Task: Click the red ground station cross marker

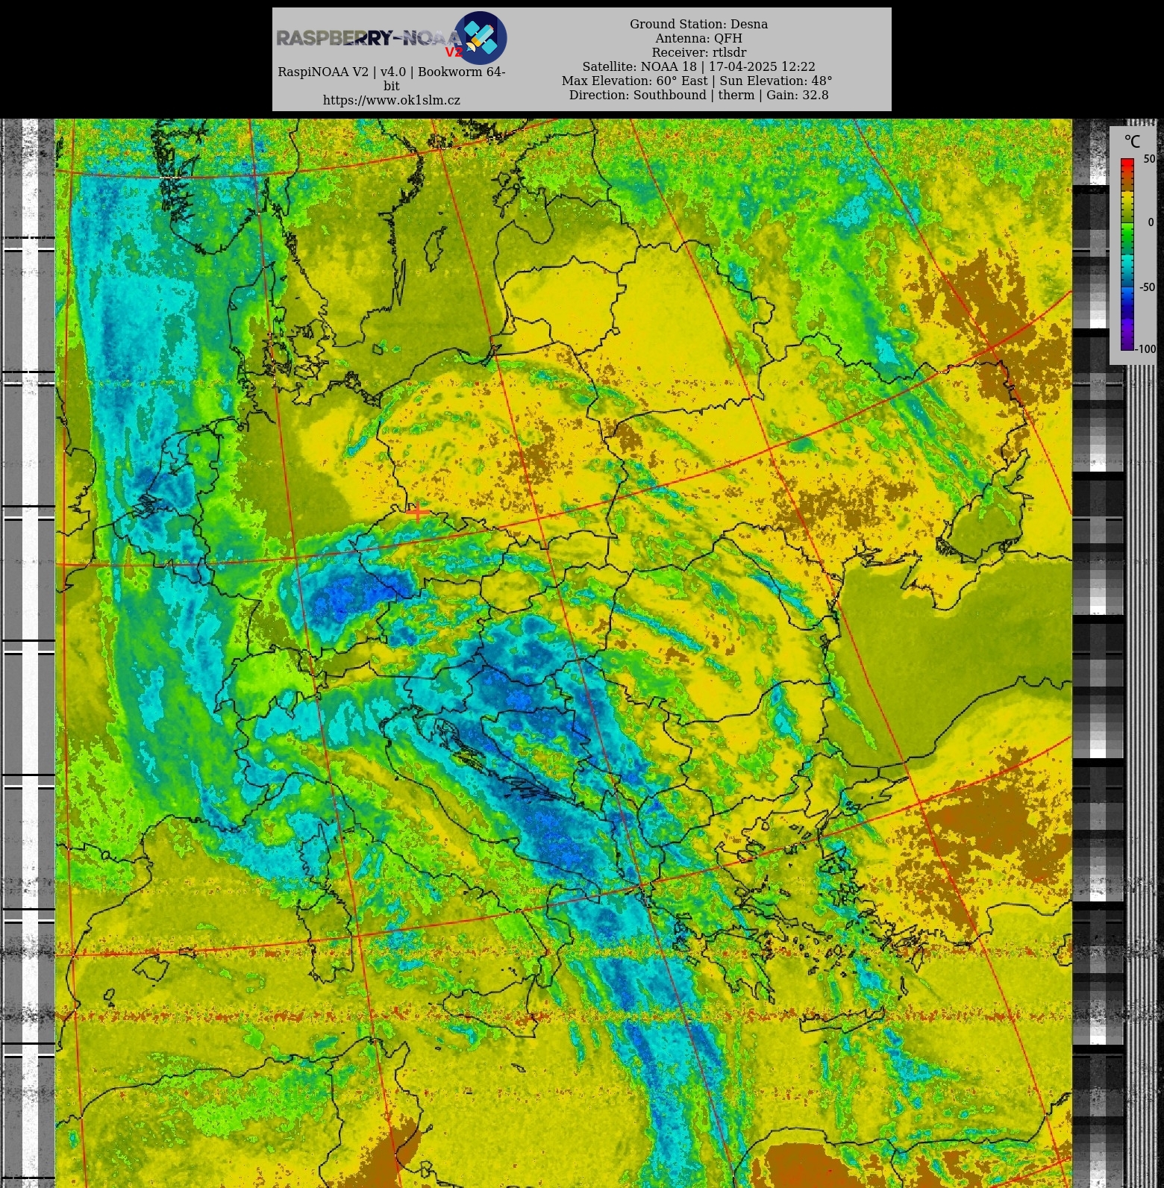Action: 418,512
